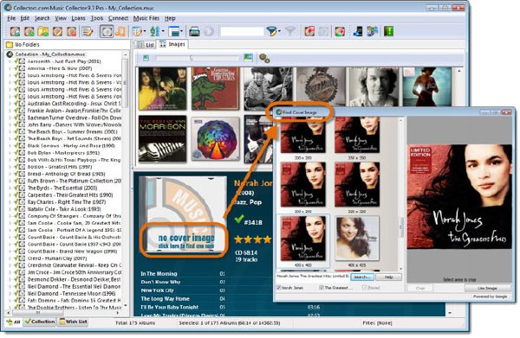Open the sort order dropdown in toolbar
Image resolution: width=520 pixels, height=338 pixels.
163,32
